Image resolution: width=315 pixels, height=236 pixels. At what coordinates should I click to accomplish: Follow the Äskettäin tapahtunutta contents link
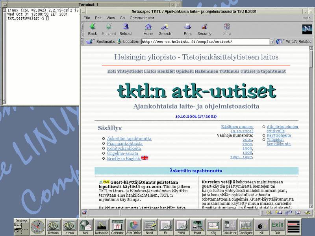(x=129, y=138)
